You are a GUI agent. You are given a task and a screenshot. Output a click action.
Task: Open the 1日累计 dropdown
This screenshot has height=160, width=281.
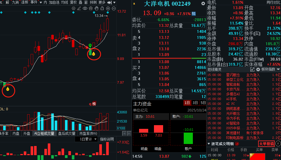click(x=86, y=139)
